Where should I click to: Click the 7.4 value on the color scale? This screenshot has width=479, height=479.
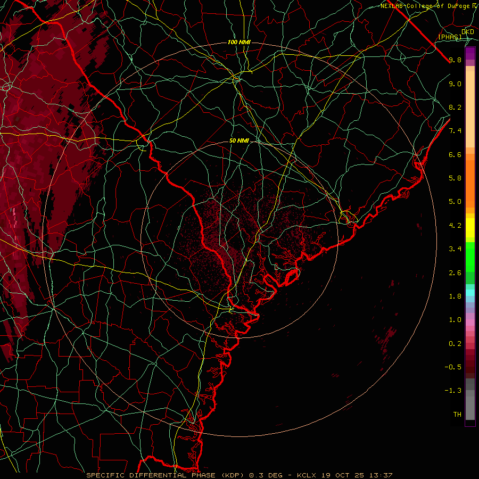coord(455,131)
